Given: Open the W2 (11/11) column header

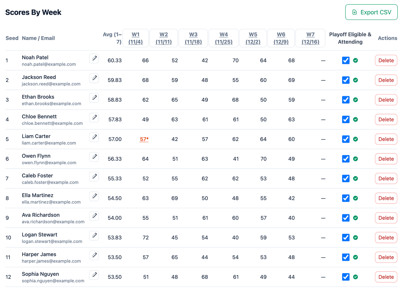Looking at the screenshot, I should click(x=164, y=38).
